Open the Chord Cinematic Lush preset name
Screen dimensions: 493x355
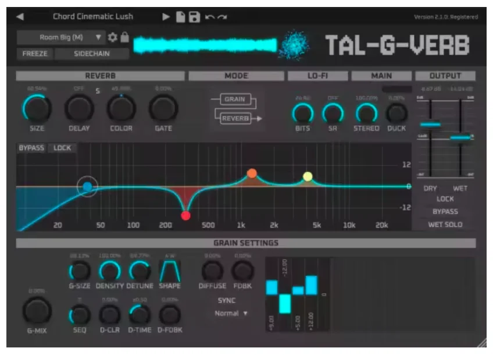click(x=93, y=16)
